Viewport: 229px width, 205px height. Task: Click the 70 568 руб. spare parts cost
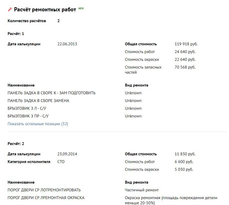185,67
